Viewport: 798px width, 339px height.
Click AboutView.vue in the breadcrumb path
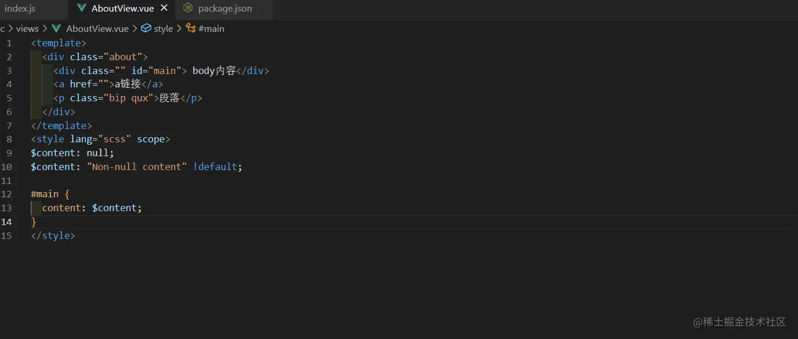96,28
